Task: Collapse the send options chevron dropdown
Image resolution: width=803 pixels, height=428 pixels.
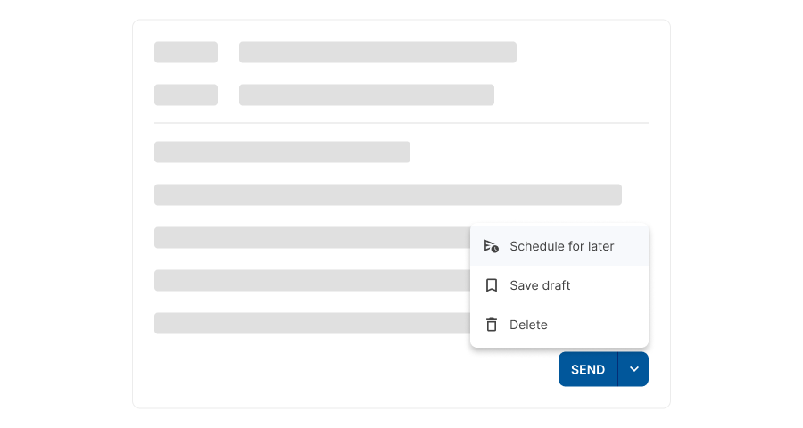Action: coord(633,369)
